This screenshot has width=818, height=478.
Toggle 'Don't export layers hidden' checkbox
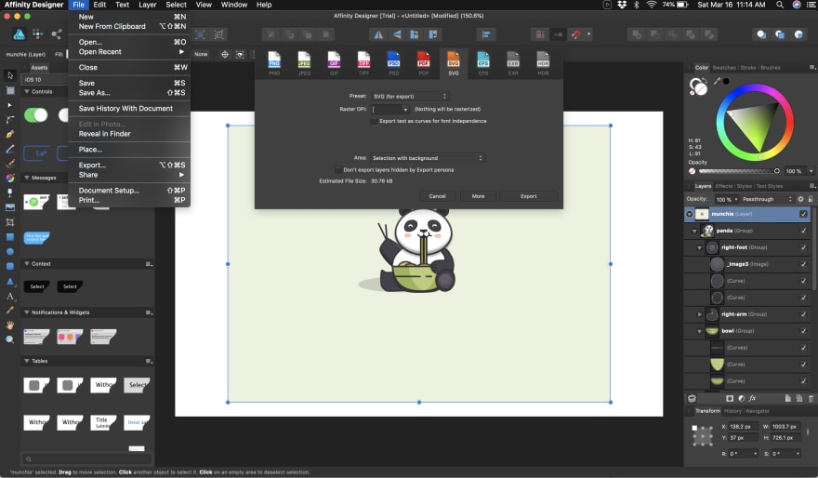click(x=338, y=169)
